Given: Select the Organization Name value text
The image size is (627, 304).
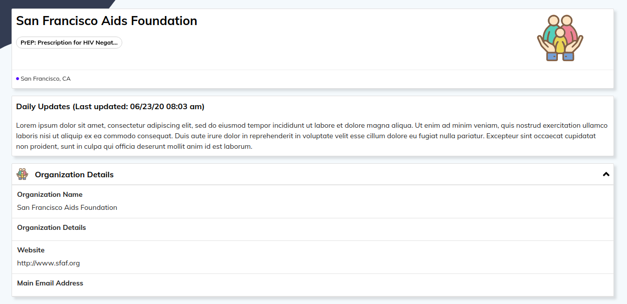Looking at the screenshot, I should tap(67, 207).
